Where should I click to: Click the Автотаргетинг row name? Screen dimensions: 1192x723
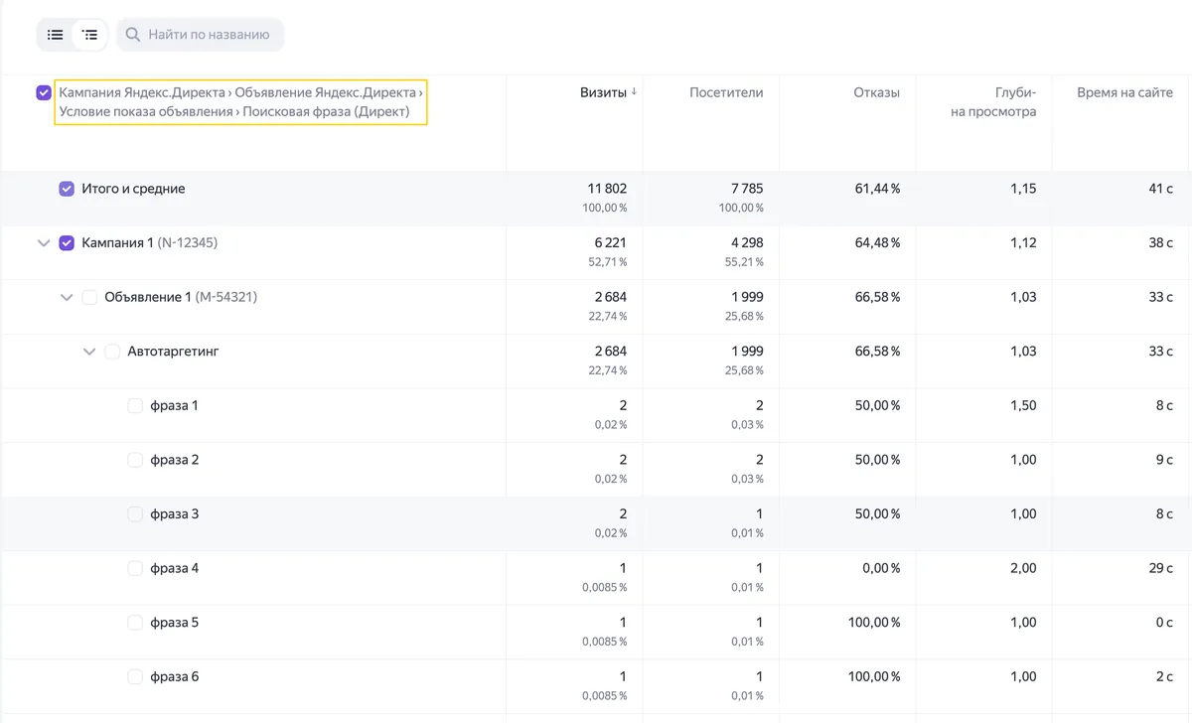click(x=173, y=351)
